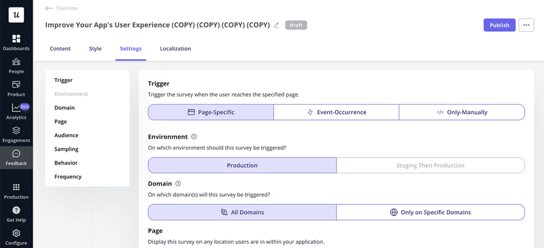The width and height of the screenshot is (544, 248).
Task: Switch to the Content tab
Action: (x=60, y=48)
